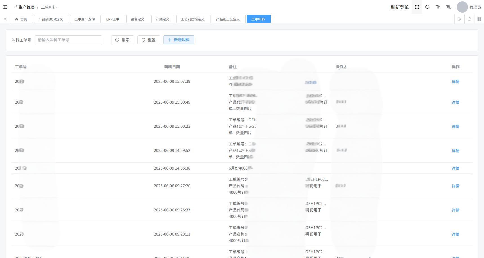Click date cell 2025-06-09 14:55:38
484x258 pixels.
coord(172,168)
